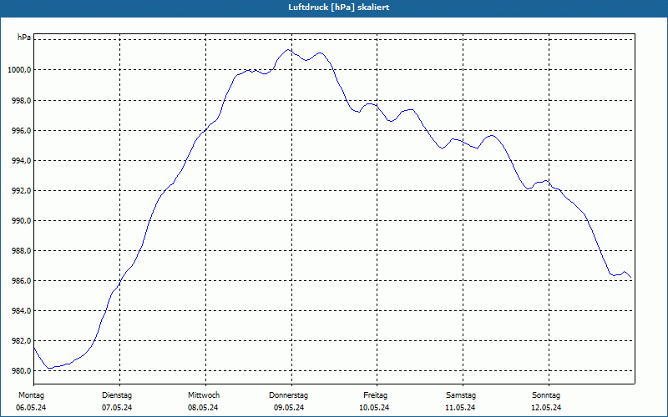Viewport: 668px width, 417px height.
Task: Click the 'Montag' day label
Action: (x=31, y=395)
